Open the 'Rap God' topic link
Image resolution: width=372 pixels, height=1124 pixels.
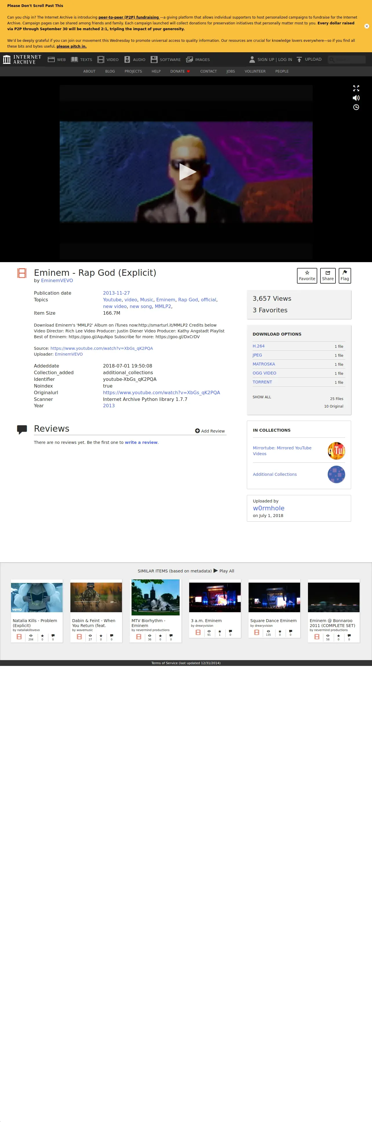click(188, 300)
